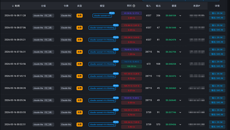Click the 172.86 S / 2.81 S duration tag
Screen dimensions: 230x130
(x=131, y=25)
